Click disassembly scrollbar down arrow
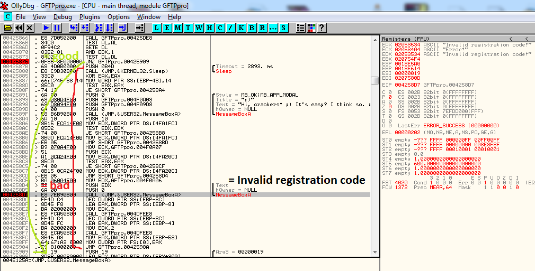Image resolution: width=535 pixels, height=271 pixels. 374,253
